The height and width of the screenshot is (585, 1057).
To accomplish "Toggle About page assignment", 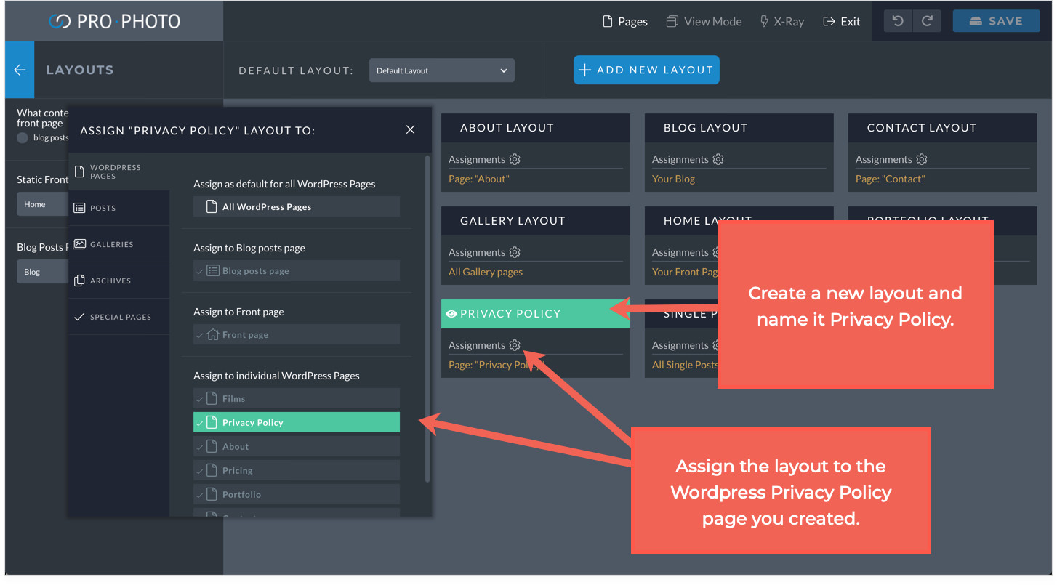I will (297, 446).
